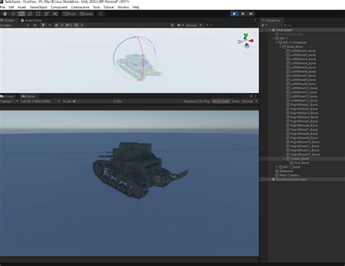Open the custom editor tools button
The height and width of the screenshot is (266, 345).
pos(55,14)
